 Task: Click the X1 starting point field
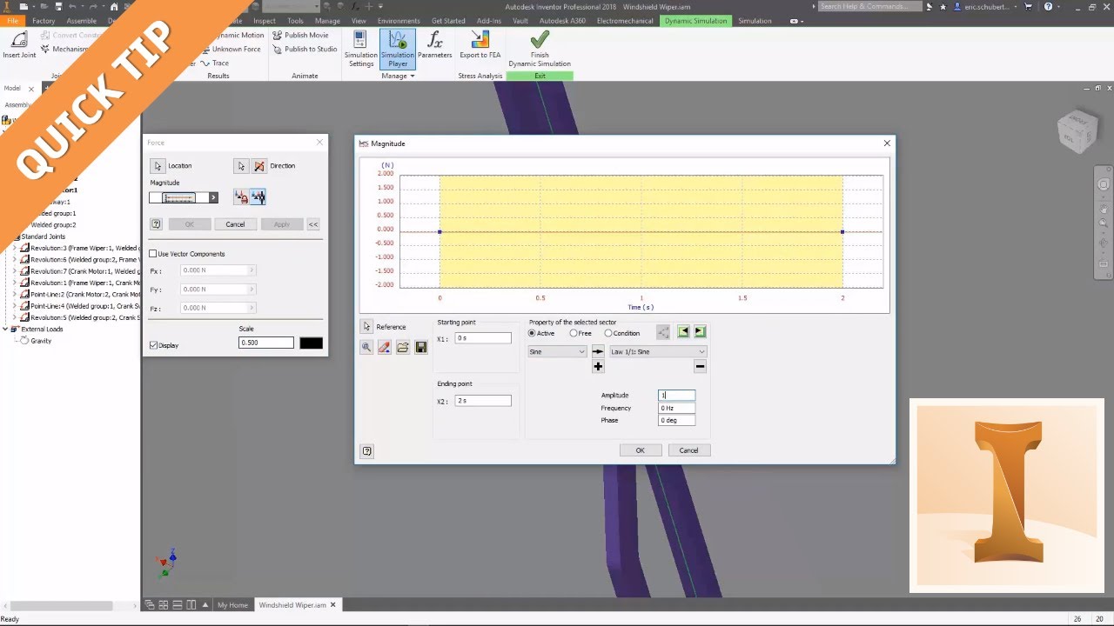[x=483, y=338]
